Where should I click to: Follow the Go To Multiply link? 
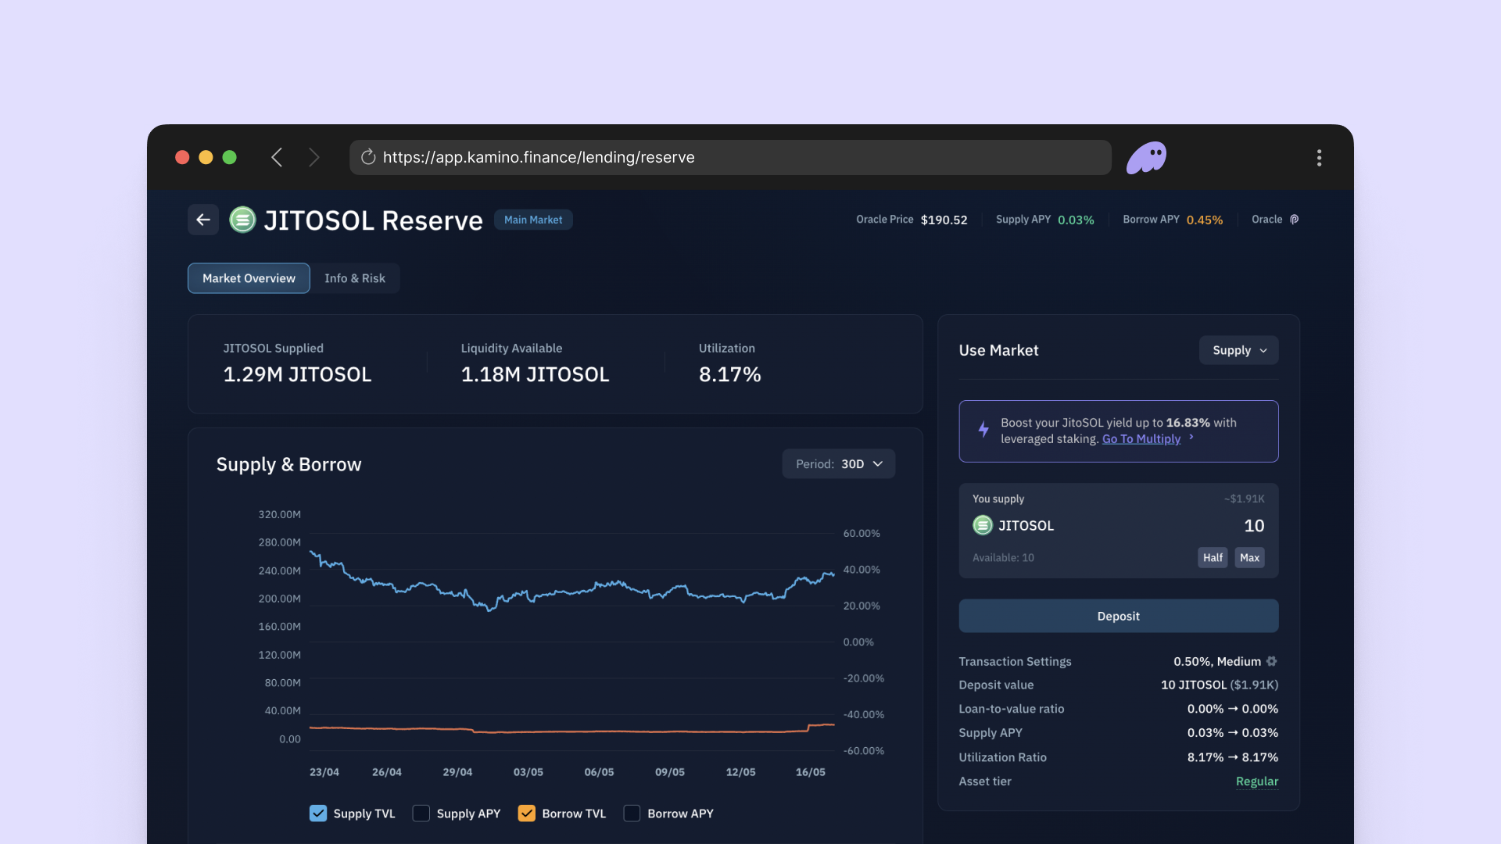(x=1141, y=439)
